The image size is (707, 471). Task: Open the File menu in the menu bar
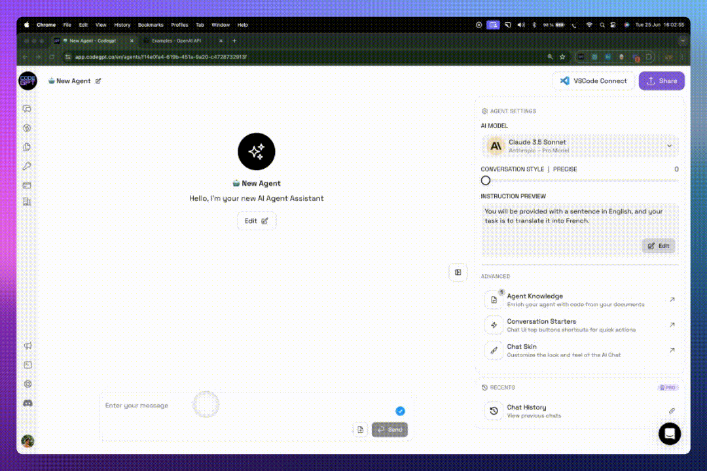[67, 25]
